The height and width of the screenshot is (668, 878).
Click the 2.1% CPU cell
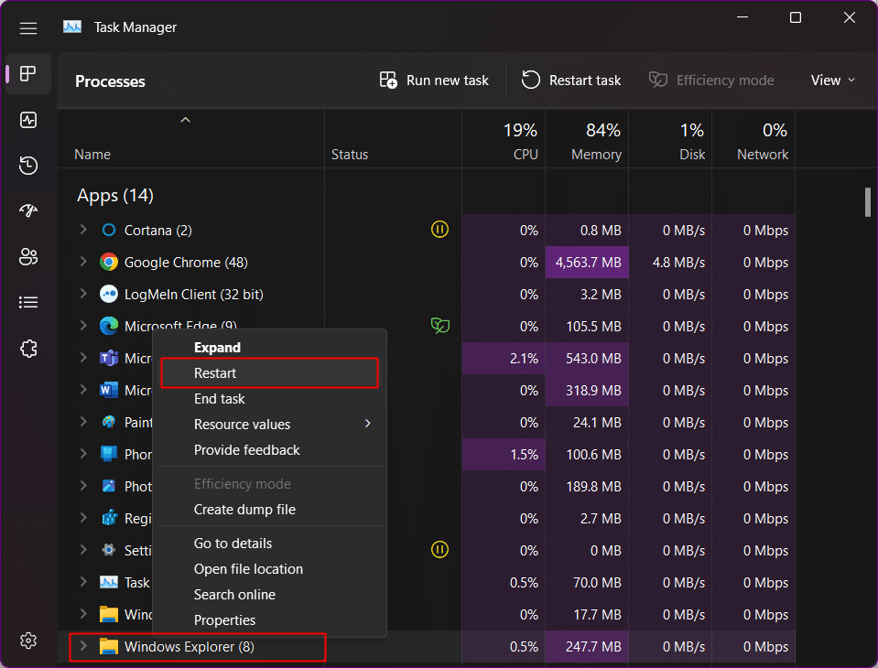[x=504, y=358]
